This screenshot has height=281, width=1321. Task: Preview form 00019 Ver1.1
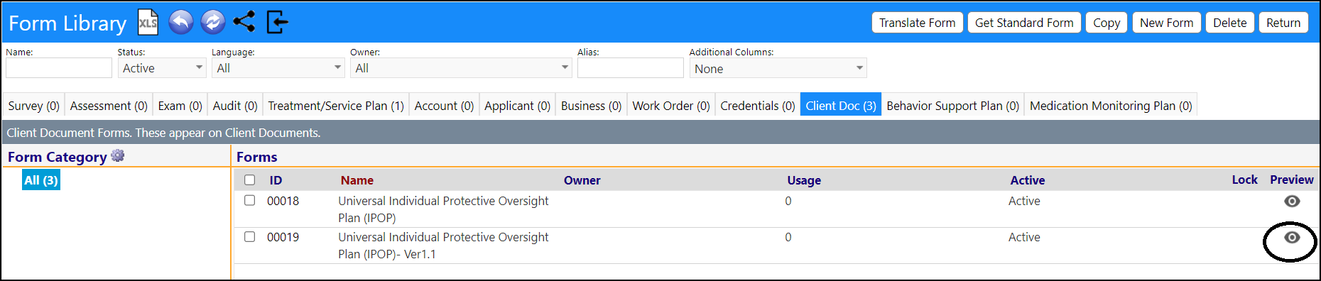click(x=1292, y=237)
